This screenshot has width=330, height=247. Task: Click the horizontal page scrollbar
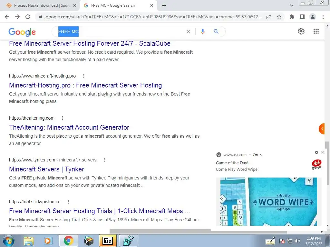(x=198, y=232)
